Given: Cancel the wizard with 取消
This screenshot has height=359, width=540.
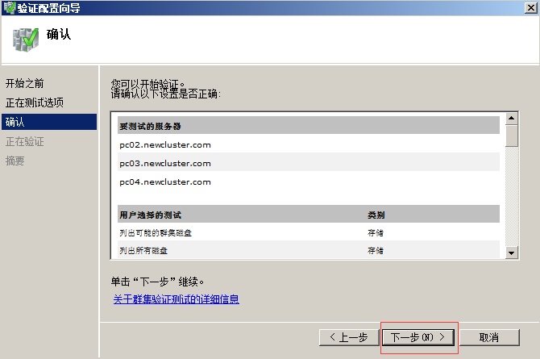Looking at the screenshot, I should (488, 336).
